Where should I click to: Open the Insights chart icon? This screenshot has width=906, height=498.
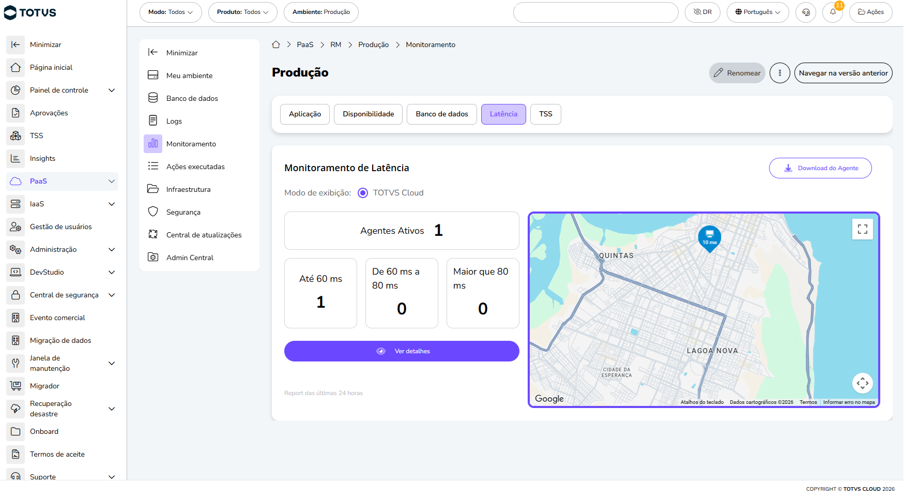coord(16,158)
